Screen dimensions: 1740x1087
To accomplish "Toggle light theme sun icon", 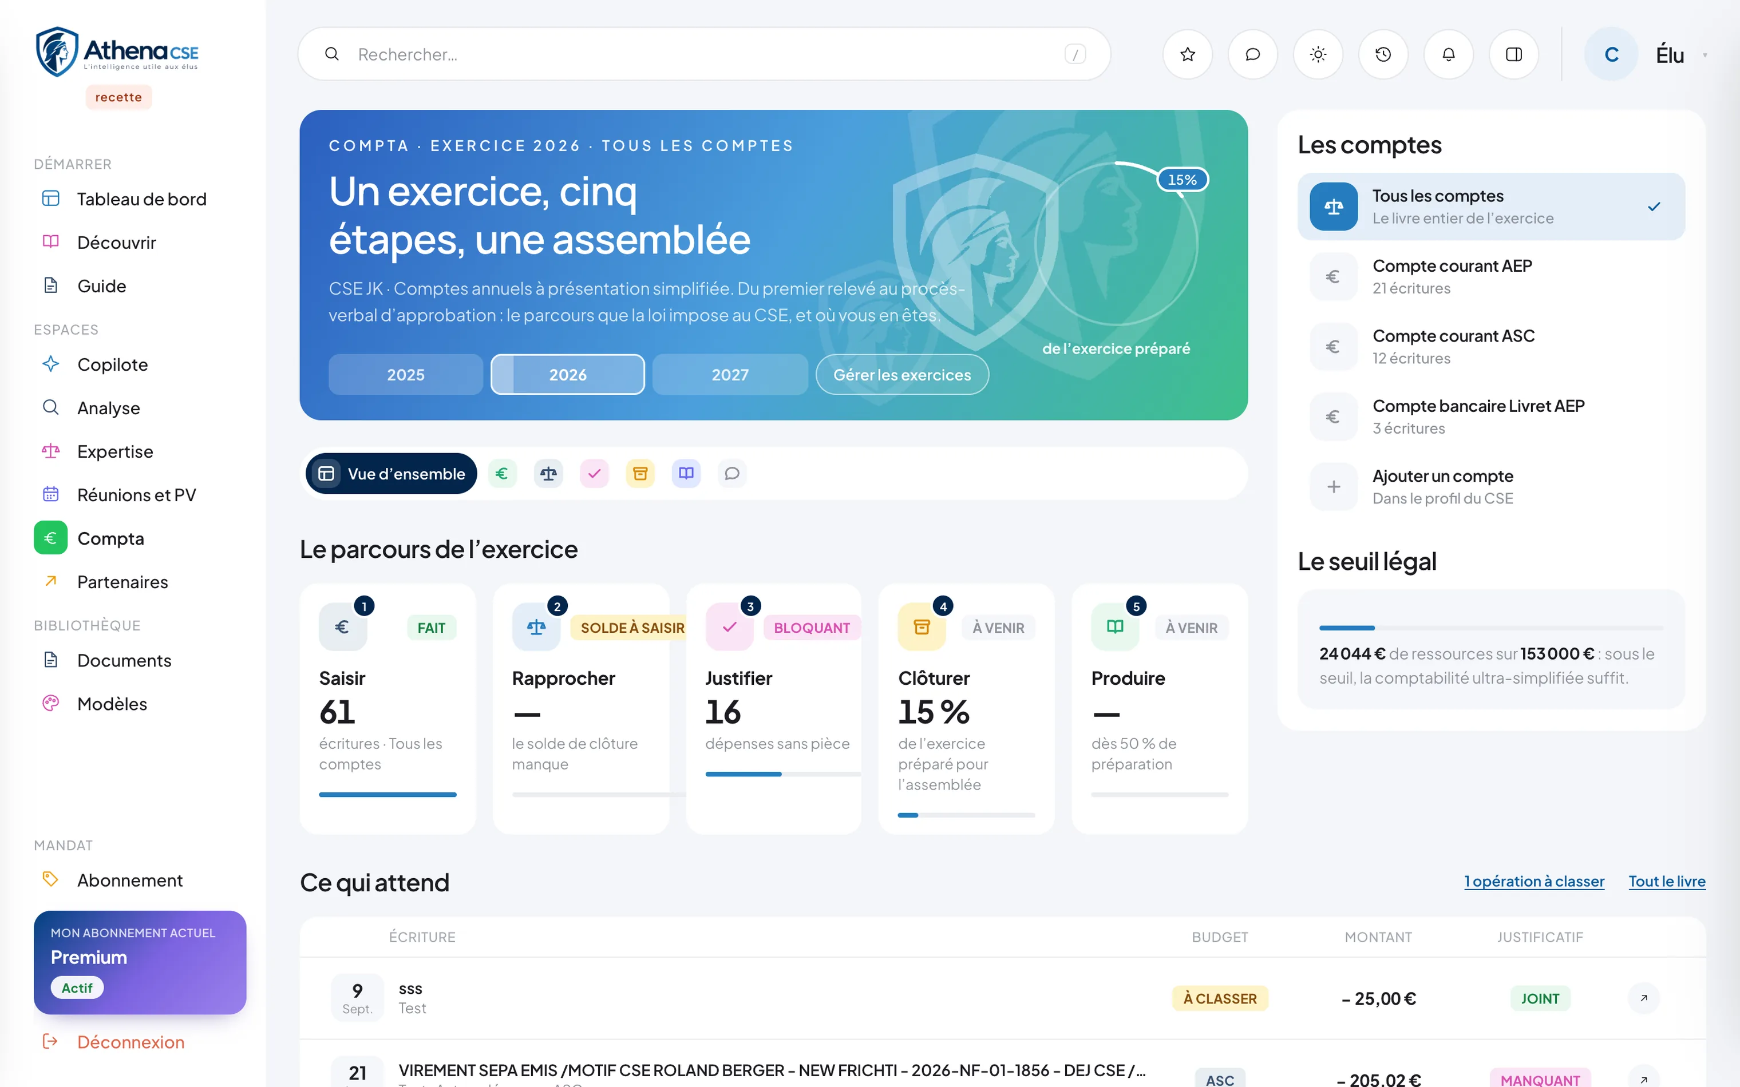I will (1318, 55).
